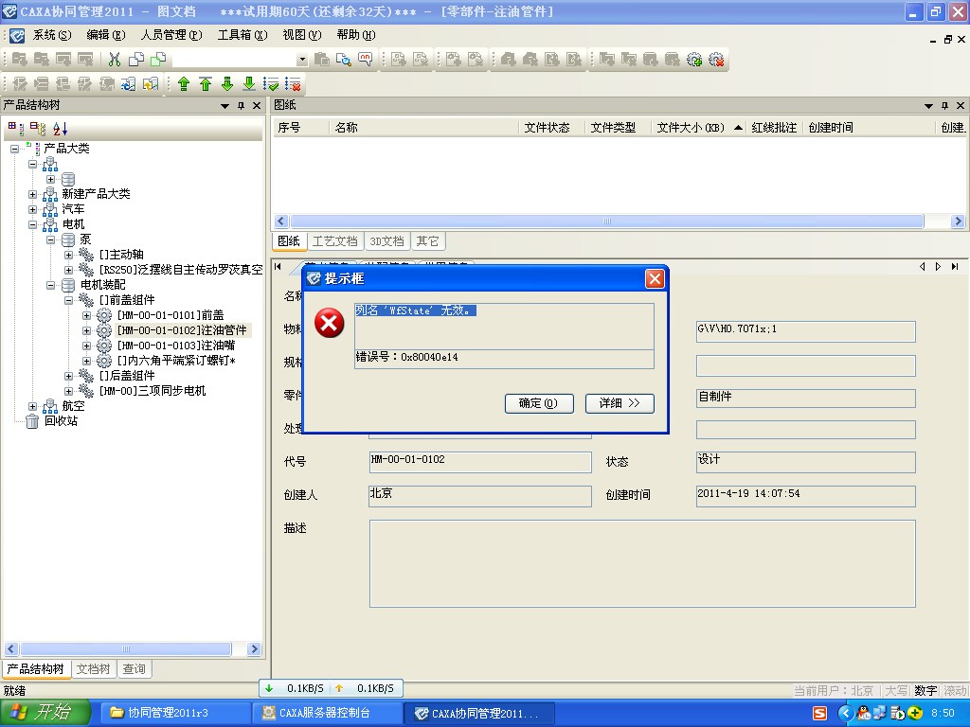Expand the 汽车 node
970x727 pixels.
point(33,209)
